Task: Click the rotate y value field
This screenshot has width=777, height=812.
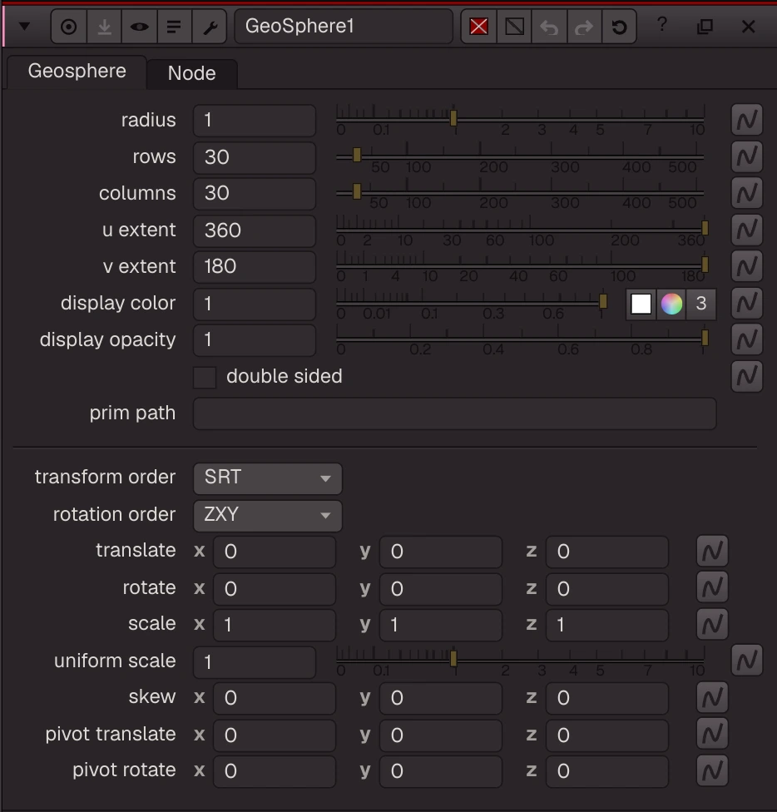Action: point(441,589)
